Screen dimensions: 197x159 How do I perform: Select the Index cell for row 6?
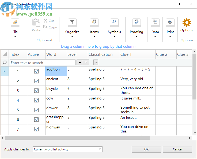coord(18,120)
